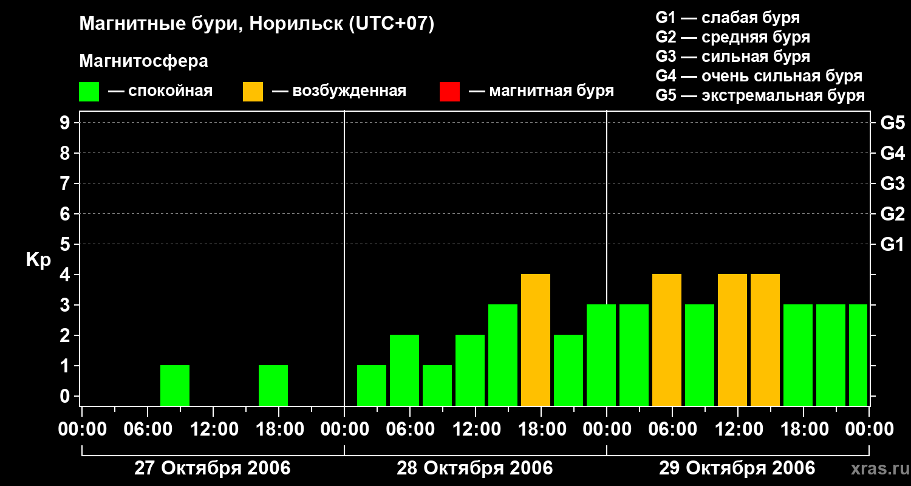Image resolution: width=911 pixels, height=486 pixels.
Task: Click Kp axis value 8
Action: pyautogui.click(x=66, y=153)
